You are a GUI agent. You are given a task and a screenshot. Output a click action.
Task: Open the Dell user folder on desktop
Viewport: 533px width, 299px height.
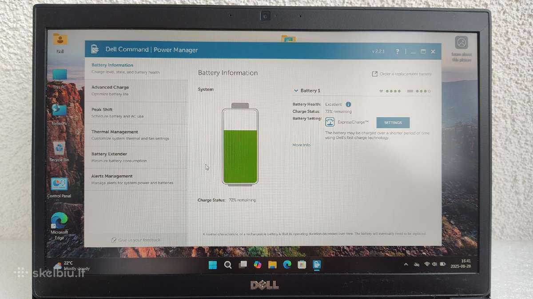click(60, 43)
